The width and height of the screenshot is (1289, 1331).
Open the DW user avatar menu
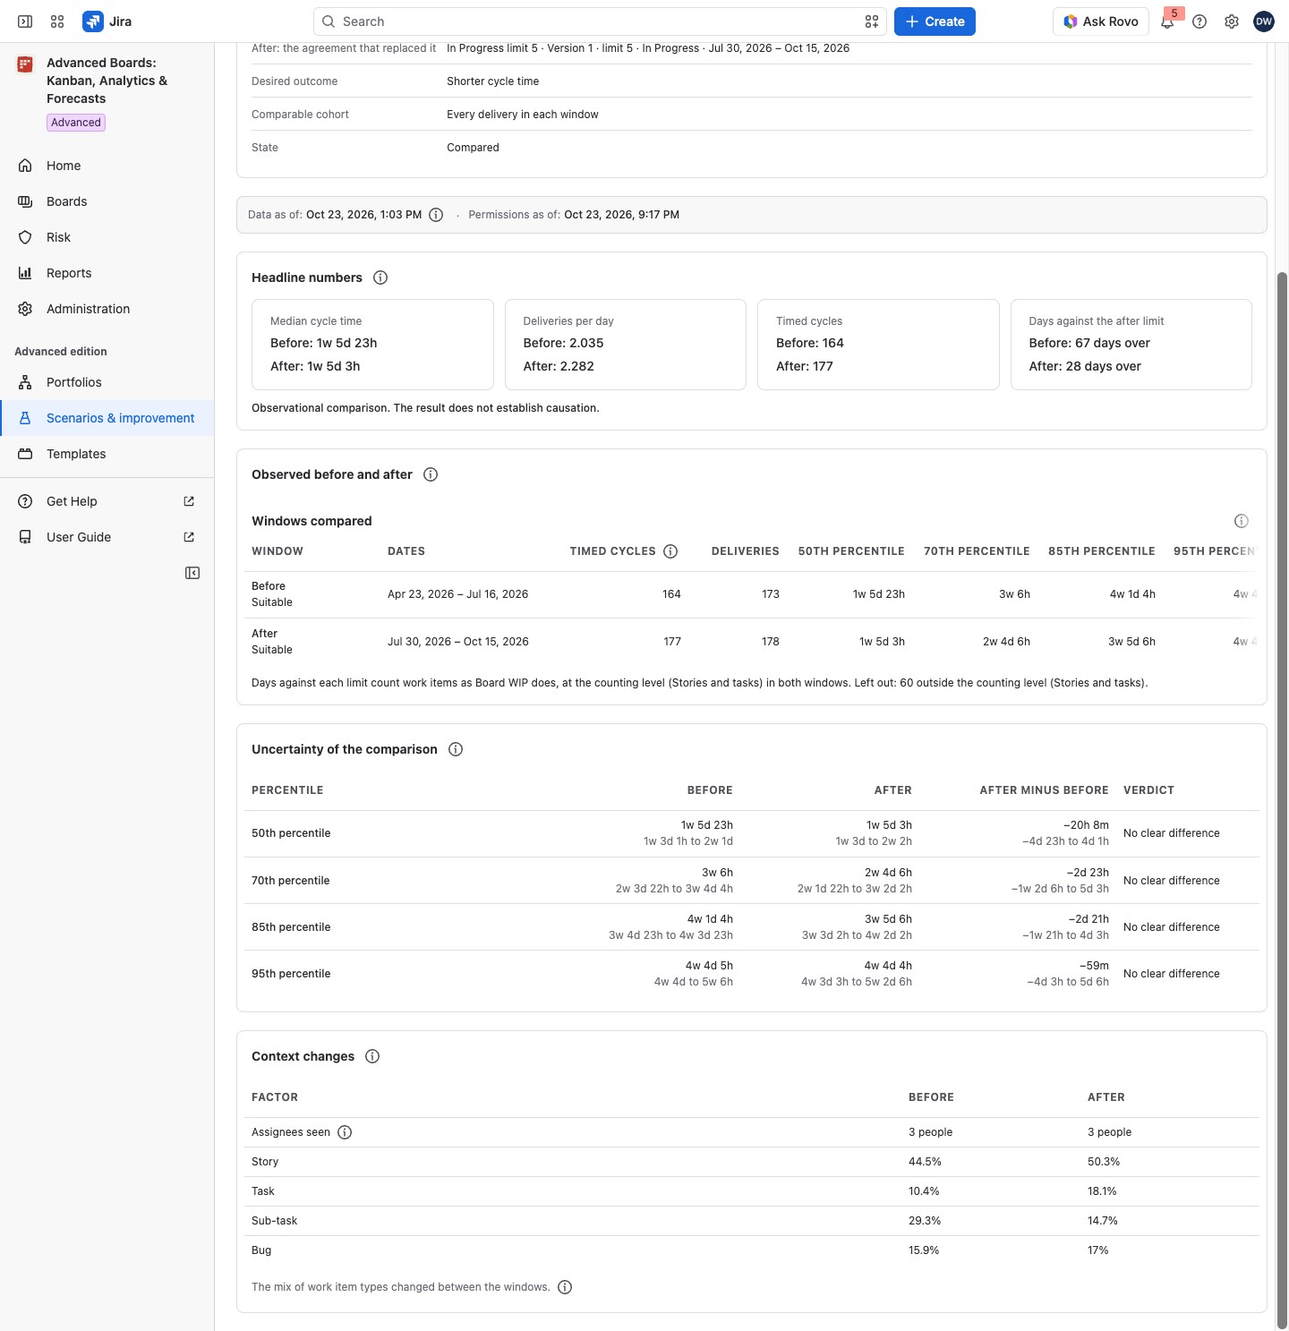tap(1264, 21)
